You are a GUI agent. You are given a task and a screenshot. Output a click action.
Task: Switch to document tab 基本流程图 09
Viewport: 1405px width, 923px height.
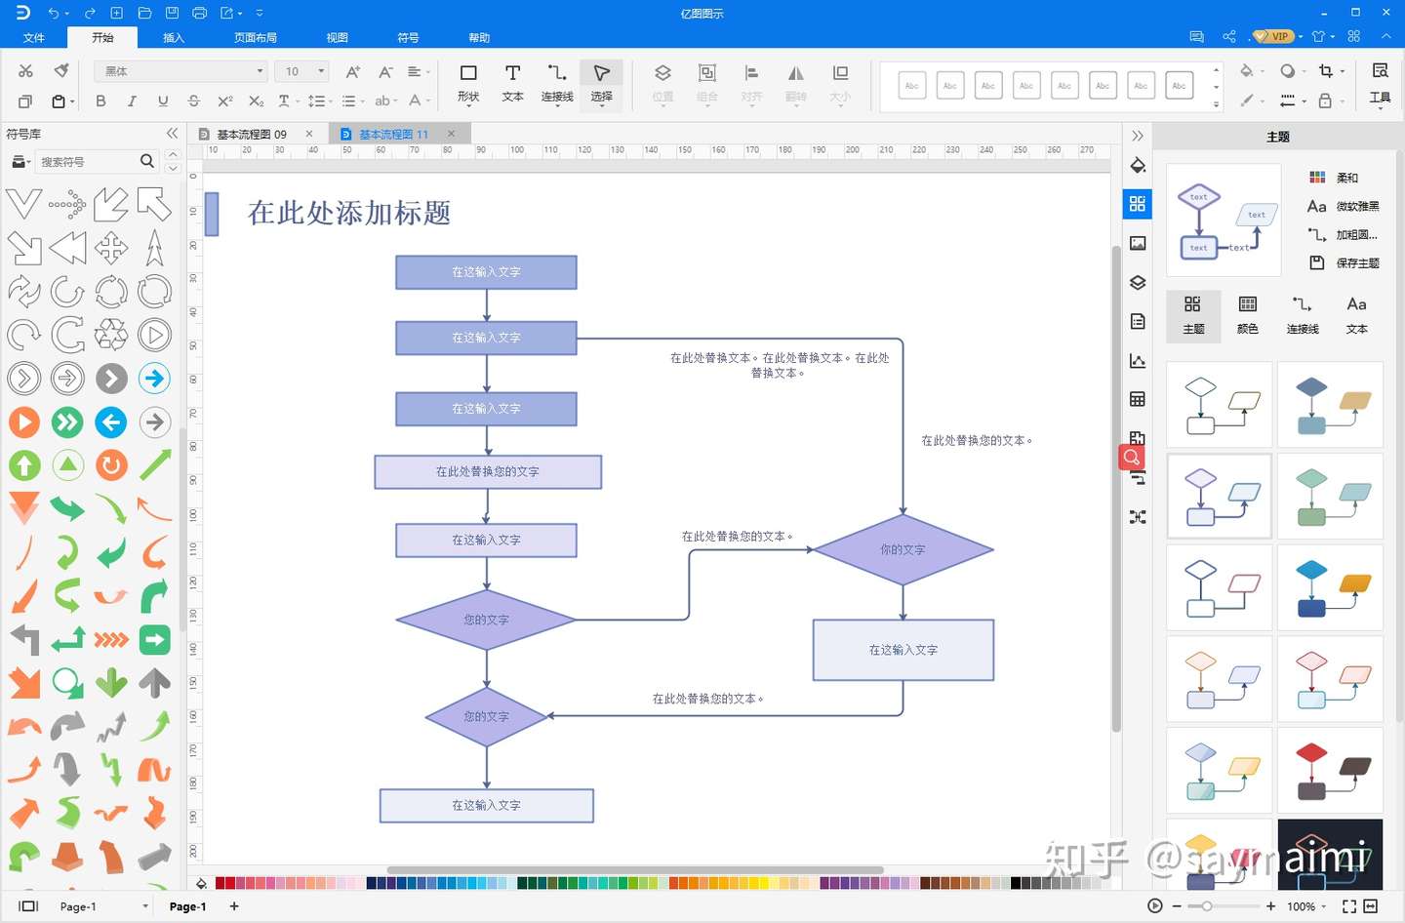[x=252, y=134]
